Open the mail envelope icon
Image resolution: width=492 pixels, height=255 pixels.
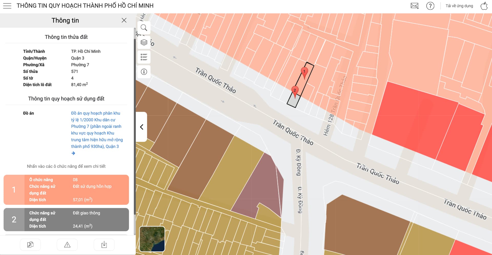click(414, 6)
